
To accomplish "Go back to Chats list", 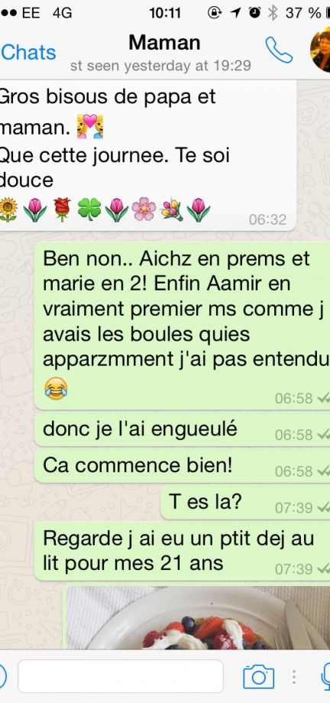I will click(28, 53).
